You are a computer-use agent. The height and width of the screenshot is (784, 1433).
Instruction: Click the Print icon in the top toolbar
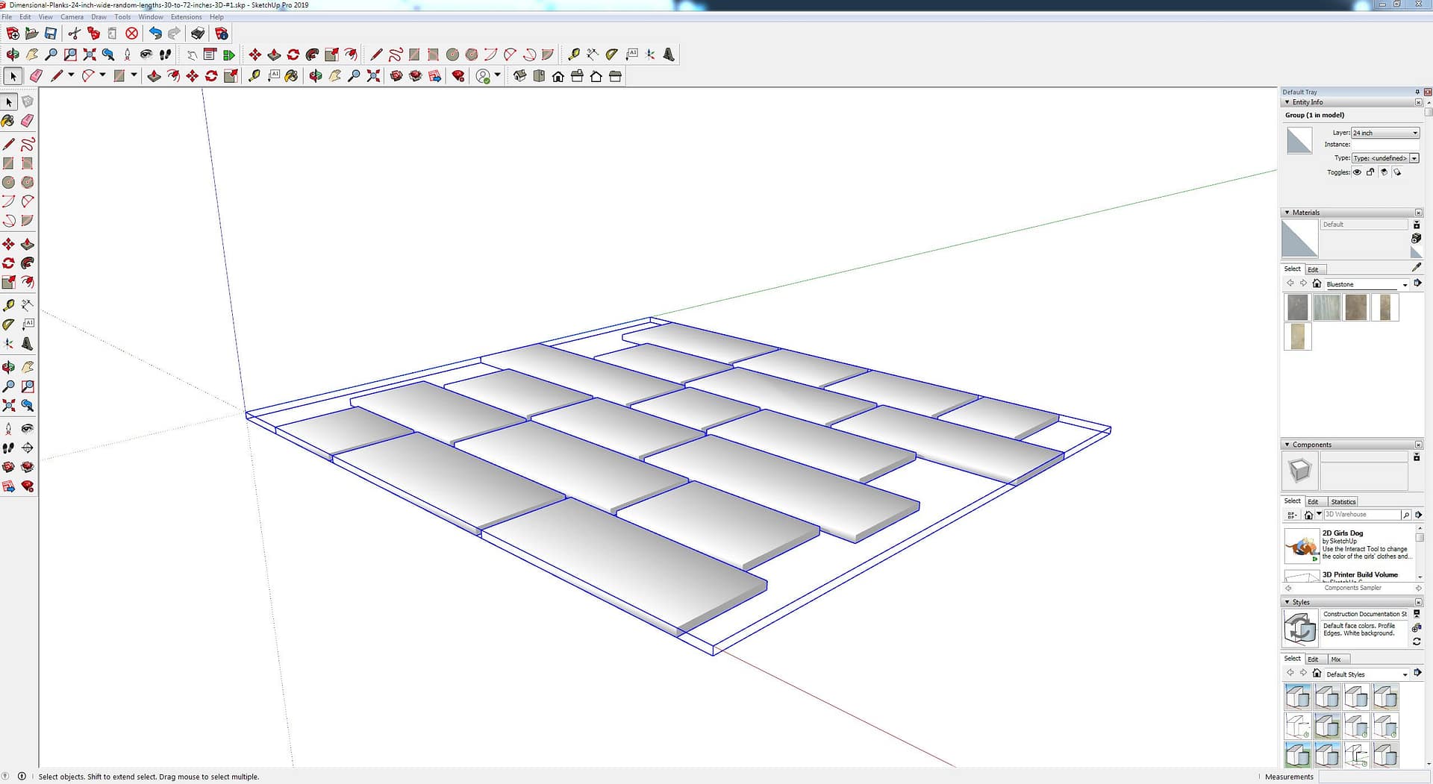coord(198,34)
